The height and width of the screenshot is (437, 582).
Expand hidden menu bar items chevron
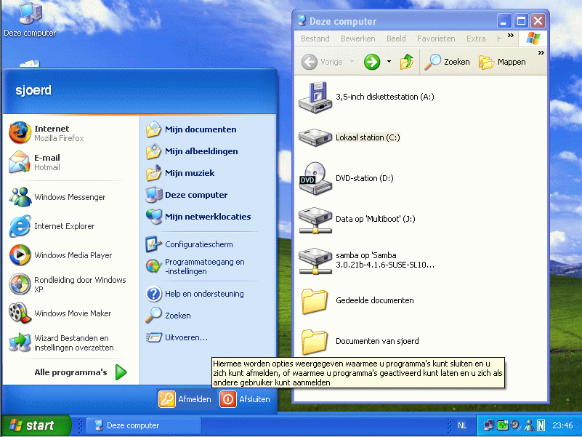(x=511, y=36)
